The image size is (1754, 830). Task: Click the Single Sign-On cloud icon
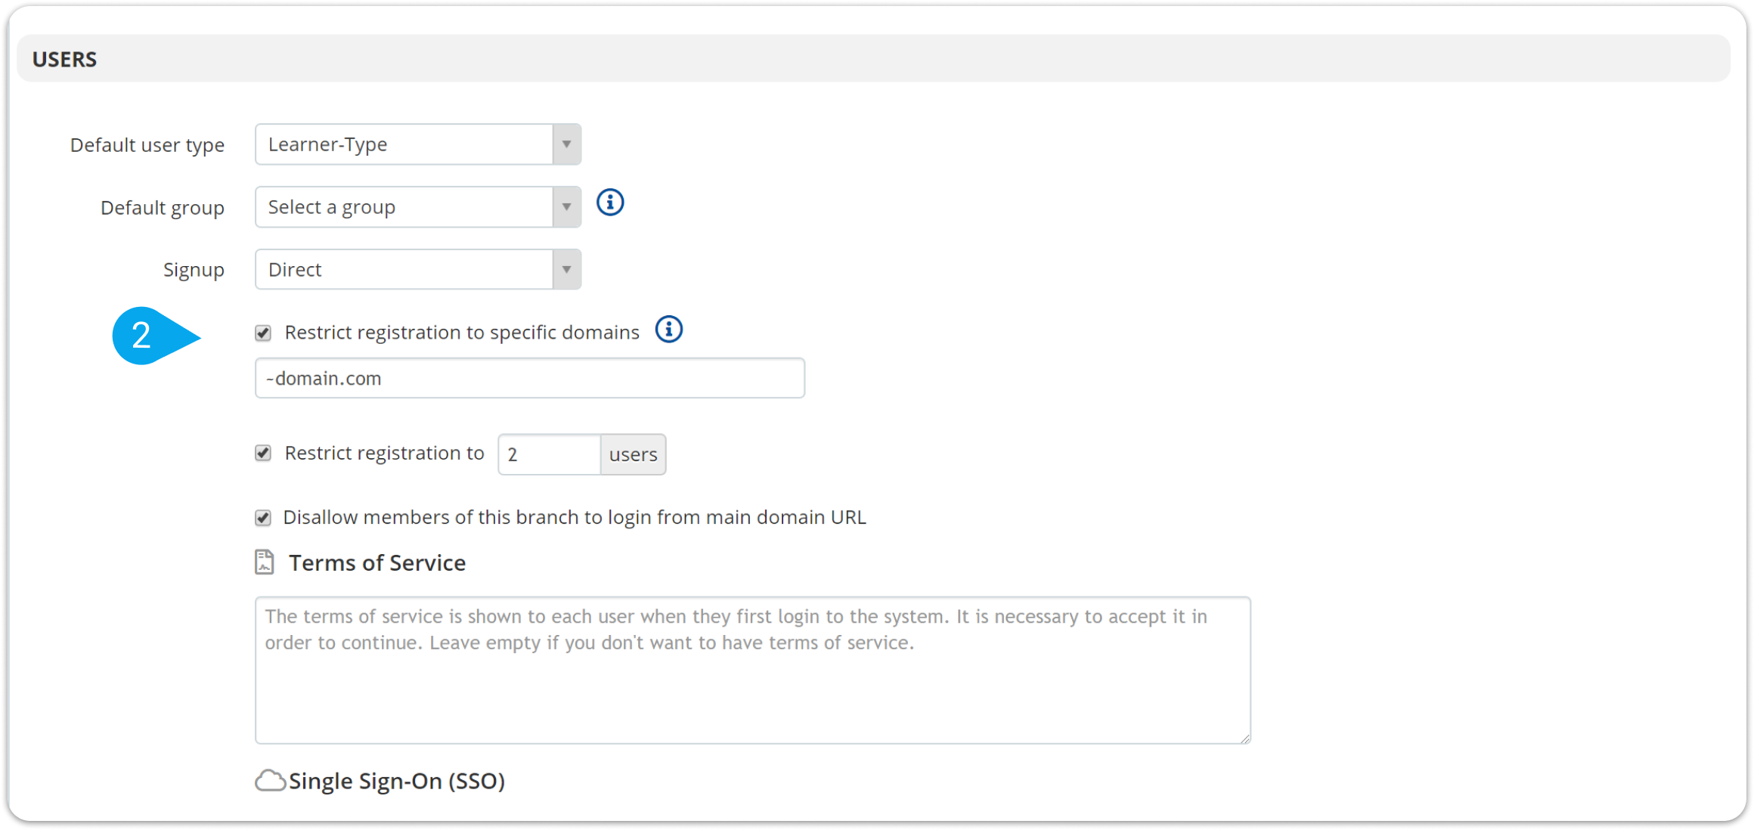tap(270, 781)
